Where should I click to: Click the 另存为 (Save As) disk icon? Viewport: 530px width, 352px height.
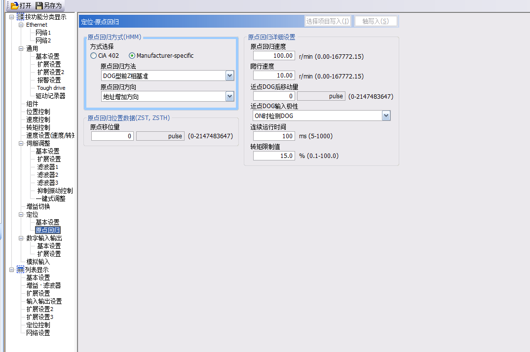[39, 5]
